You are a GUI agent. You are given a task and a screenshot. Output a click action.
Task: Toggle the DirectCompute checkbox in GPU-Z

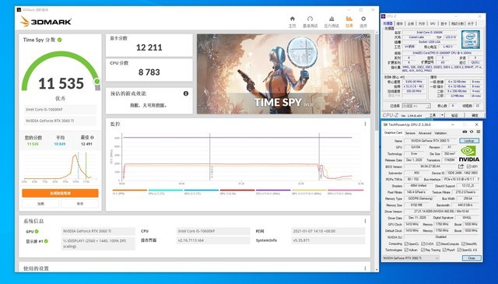[438, 244]
